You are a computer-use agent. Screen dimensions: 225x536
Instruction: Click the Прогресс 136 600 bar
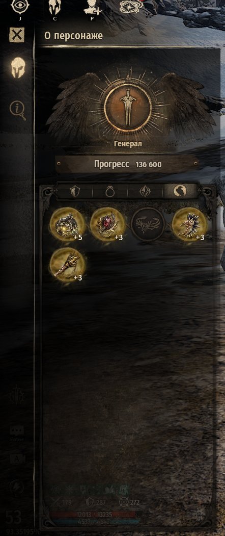click(127, 164)
